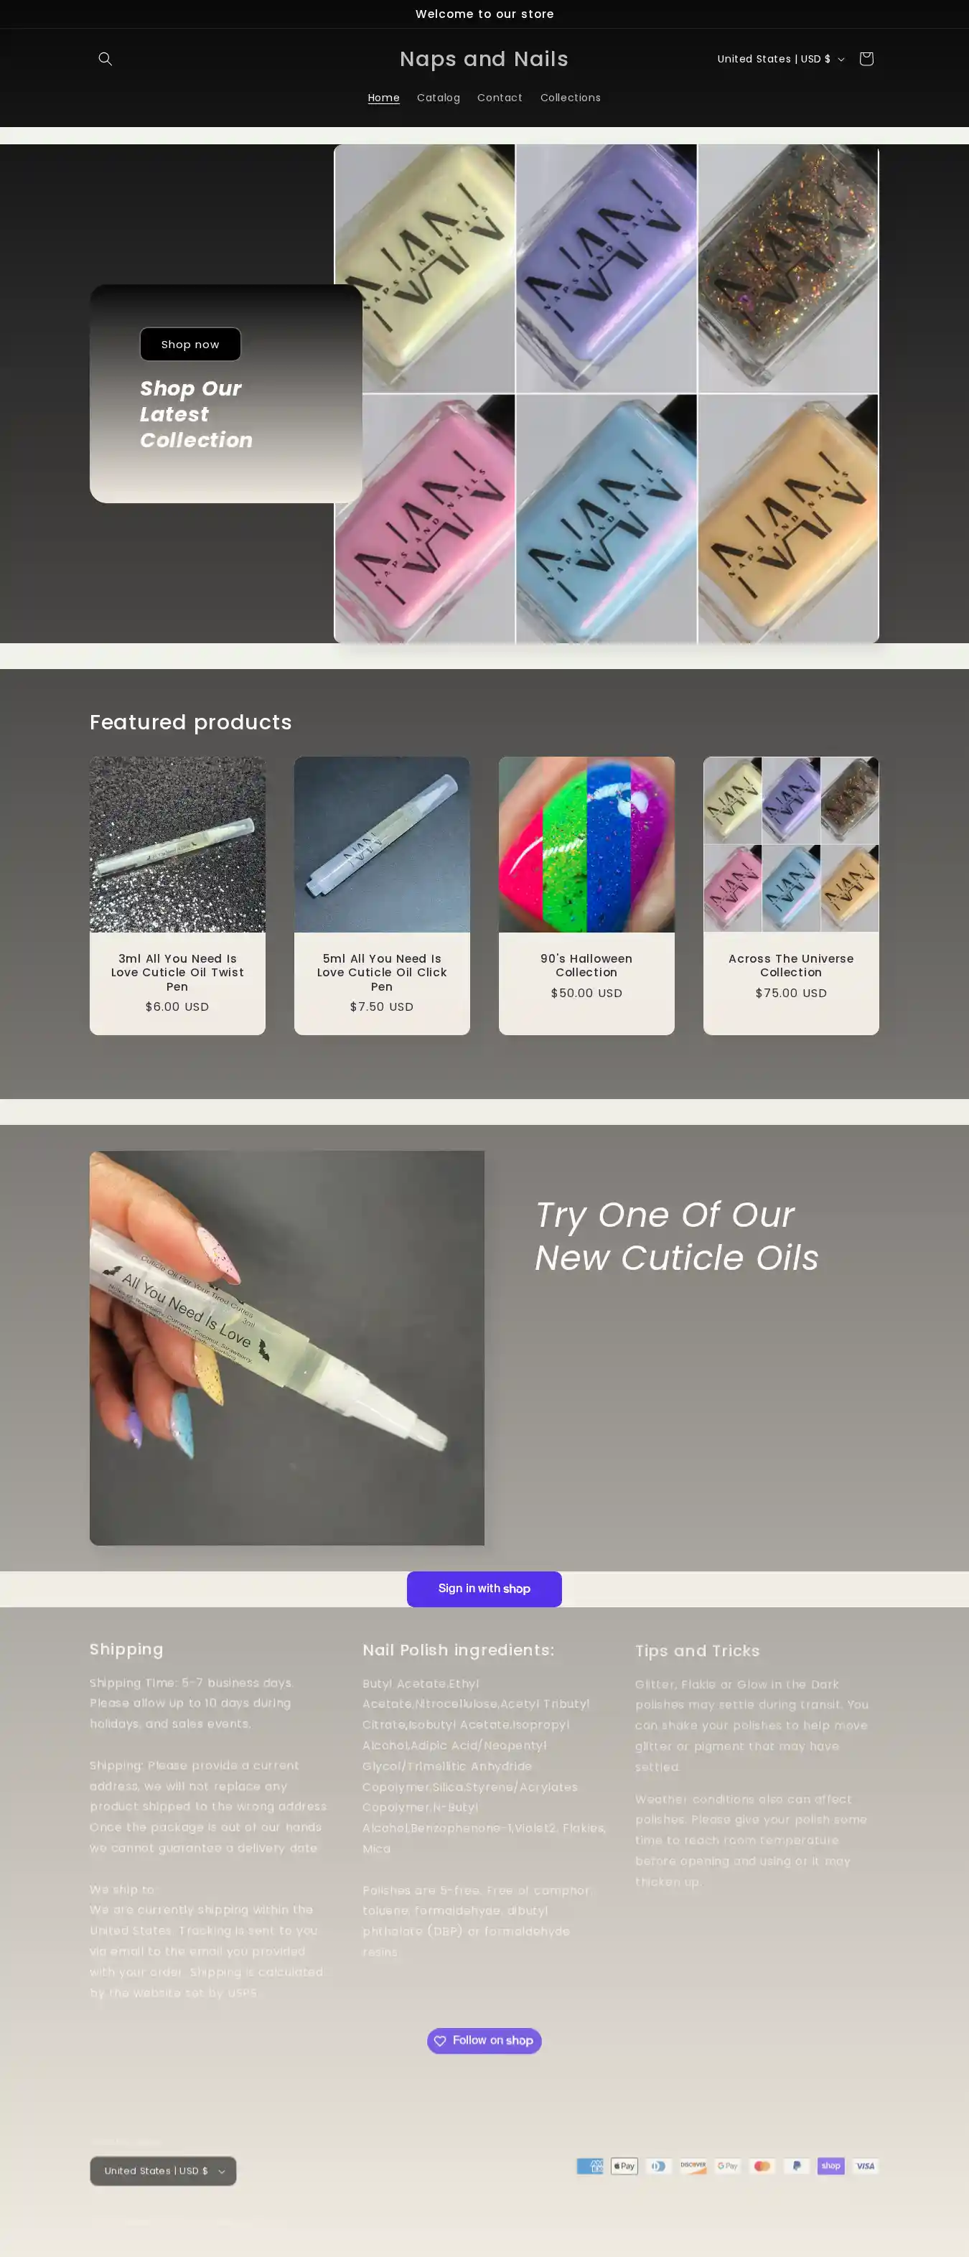Click the Shop now button

[190, 345]
